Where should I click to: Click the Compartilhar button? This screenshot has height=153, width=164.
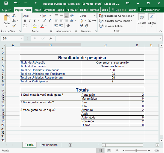click(x=150, y=10)
